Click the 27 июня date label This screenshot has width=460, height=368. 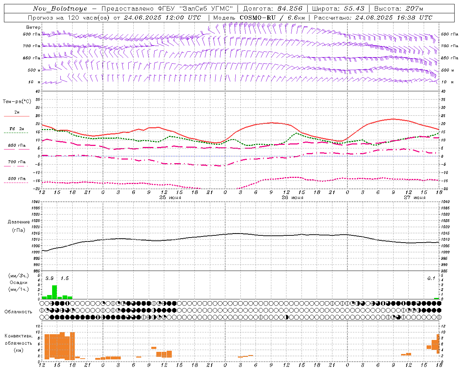pyautogui.click(x=414, y=198)
